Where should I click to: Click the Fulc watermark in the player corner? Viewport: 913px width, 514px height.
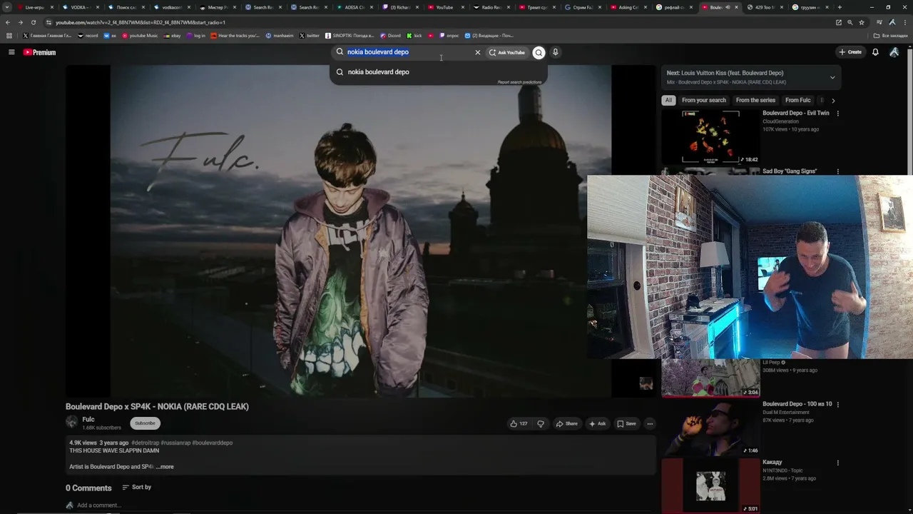point(646,383)
